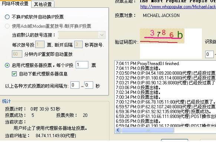The image size is (216, 142).
Task: Switch to the 网络环境设置 tab
Action: pos(15,3)
